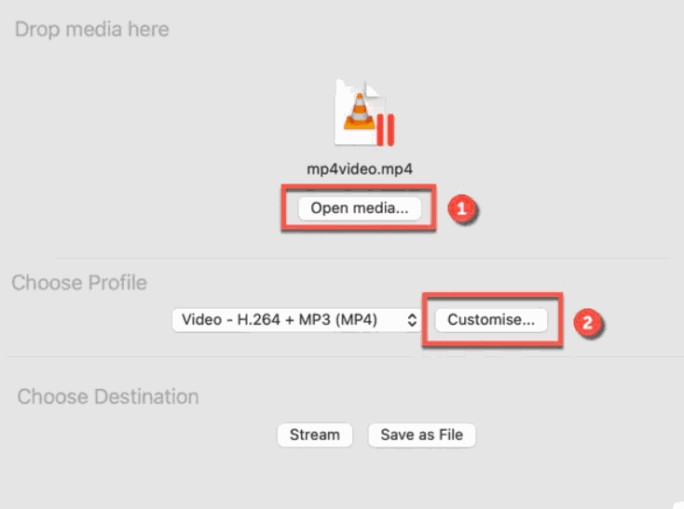Click the red numbered badge 2

(588, 323)
